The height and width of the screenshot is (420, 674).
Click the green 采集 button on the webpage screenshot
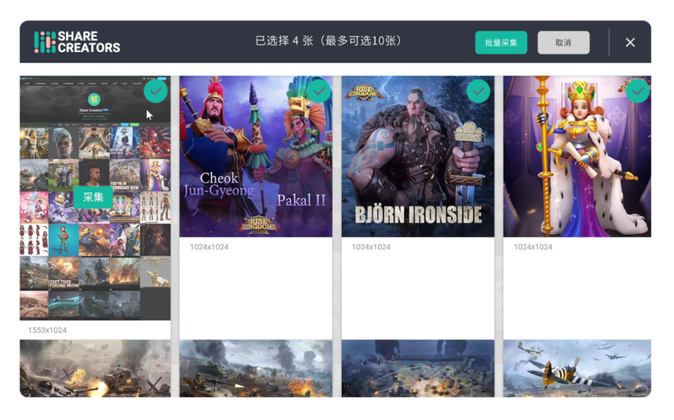click(x=93, y=197)
